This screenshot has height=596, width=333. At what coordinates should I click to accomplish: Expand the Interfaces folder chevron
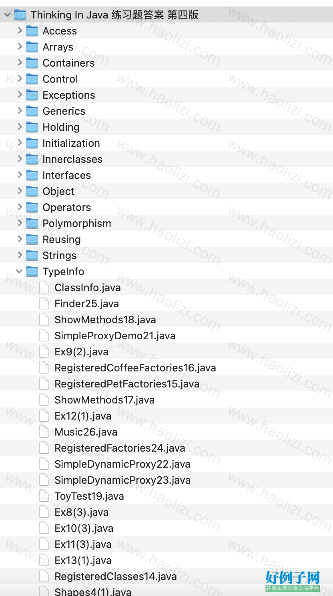click(20, 175)
